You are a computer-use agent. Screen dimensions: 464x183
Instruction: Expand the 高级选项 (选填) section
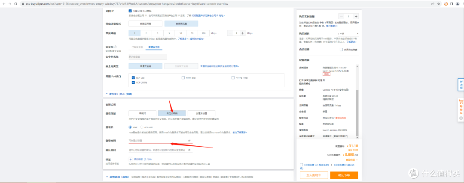(117, 177)
